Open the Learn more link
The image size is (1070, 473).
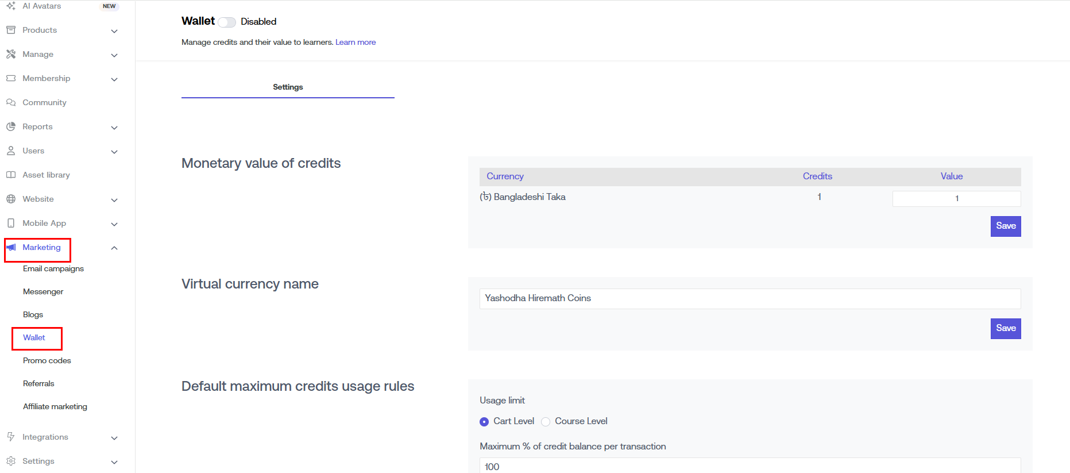[x=356, y=42]
